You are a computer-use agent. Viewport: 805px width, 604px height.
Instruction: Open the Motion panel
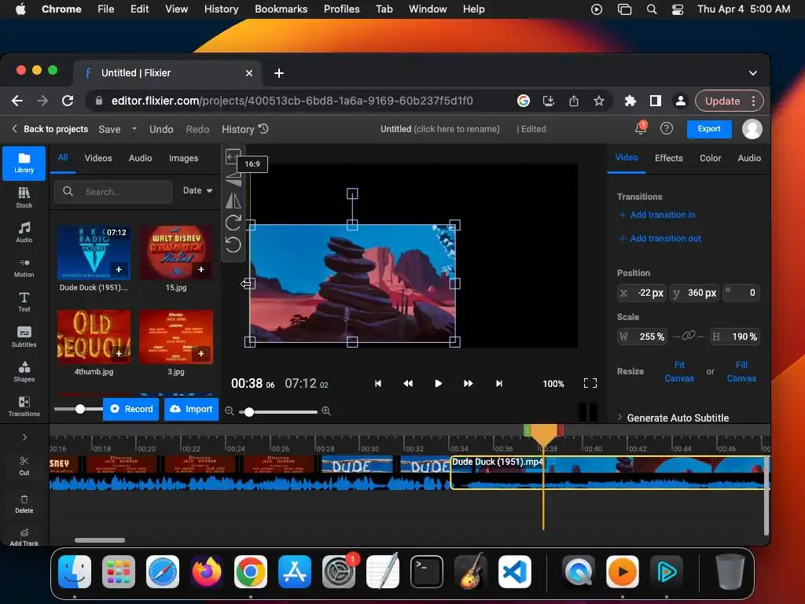pos(24,267)
